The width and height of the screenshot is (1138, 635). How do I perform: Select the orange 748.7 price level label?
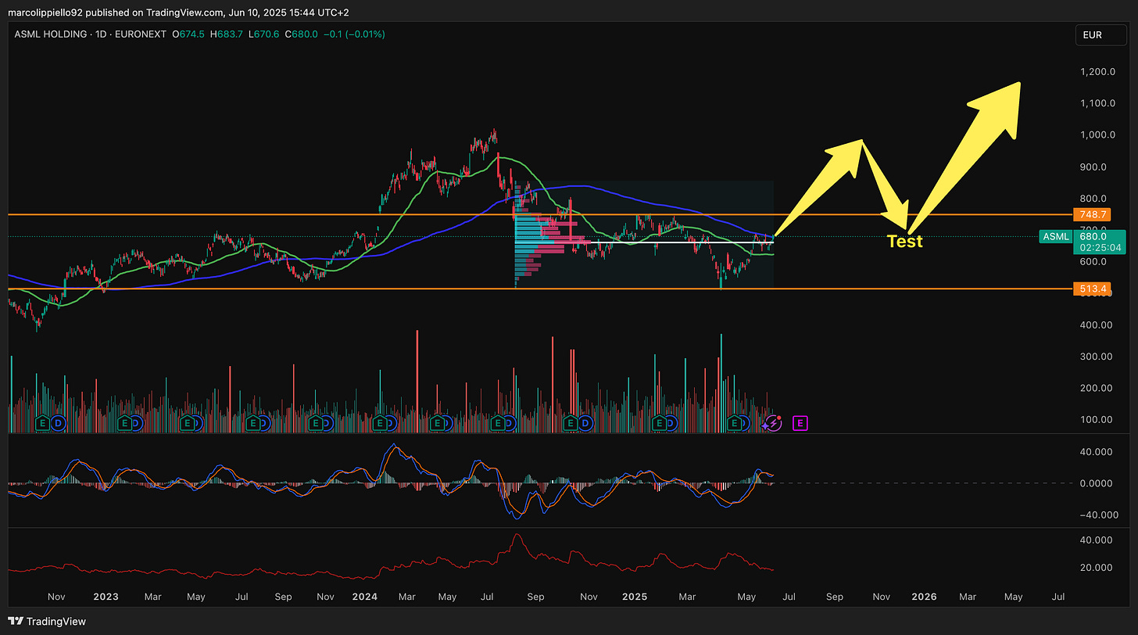coord(1093,214)
